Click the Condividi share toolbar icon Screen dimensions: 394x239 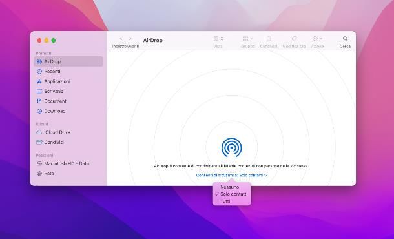269,39
